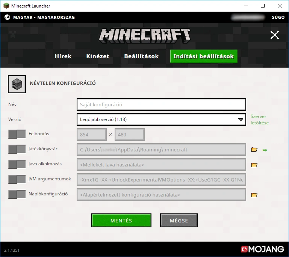Click green arrow to open game directory
289x257 pixels.
tap(265, 150)
